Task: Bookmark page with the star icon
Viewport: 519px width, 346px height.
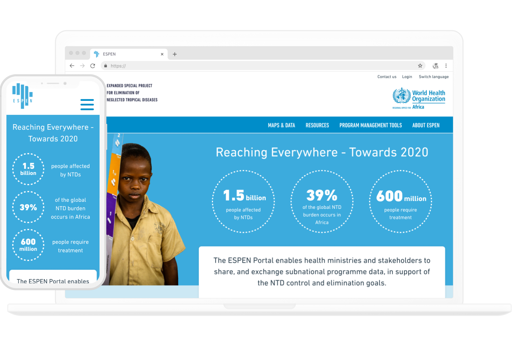Action: pyautogui.click(x=420, y=66)
